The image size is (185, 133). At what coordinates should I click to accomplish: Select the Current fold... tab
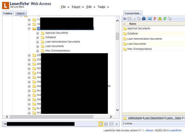coord(133,13)
